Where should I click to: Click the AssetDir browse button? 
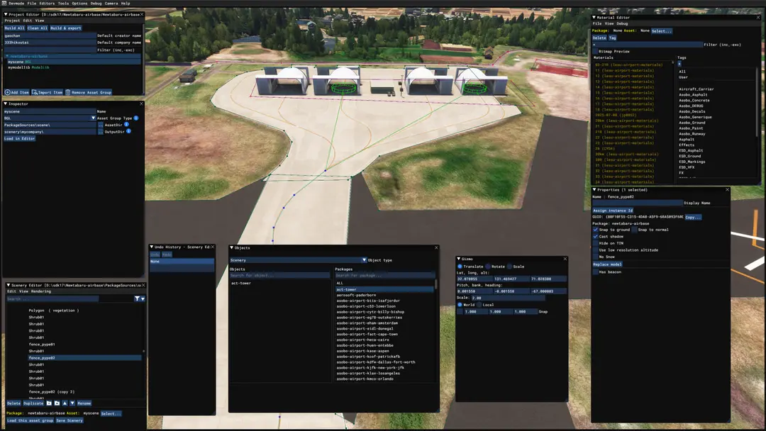point(101,125)
